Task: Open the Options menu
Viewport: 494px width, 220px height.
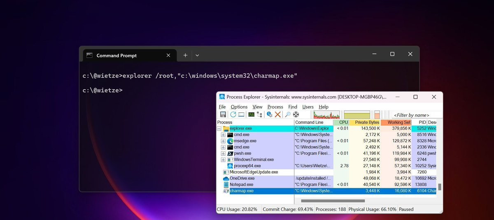Action: tap(239, 107)
